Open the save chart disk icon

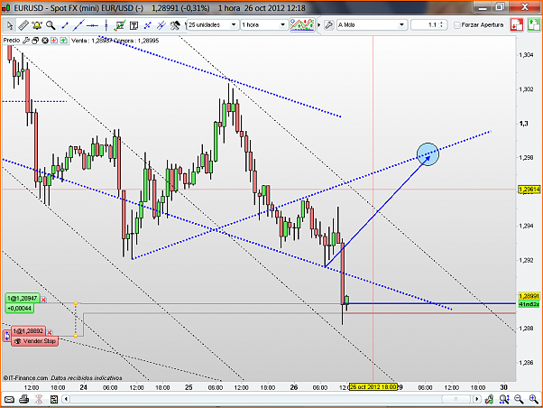pyautogui.click(x=54, y=400)
